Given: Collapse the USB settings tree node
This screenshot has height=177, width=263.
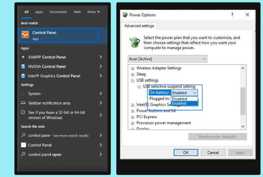Looking at the screenshot, I should tap(133, 81).
